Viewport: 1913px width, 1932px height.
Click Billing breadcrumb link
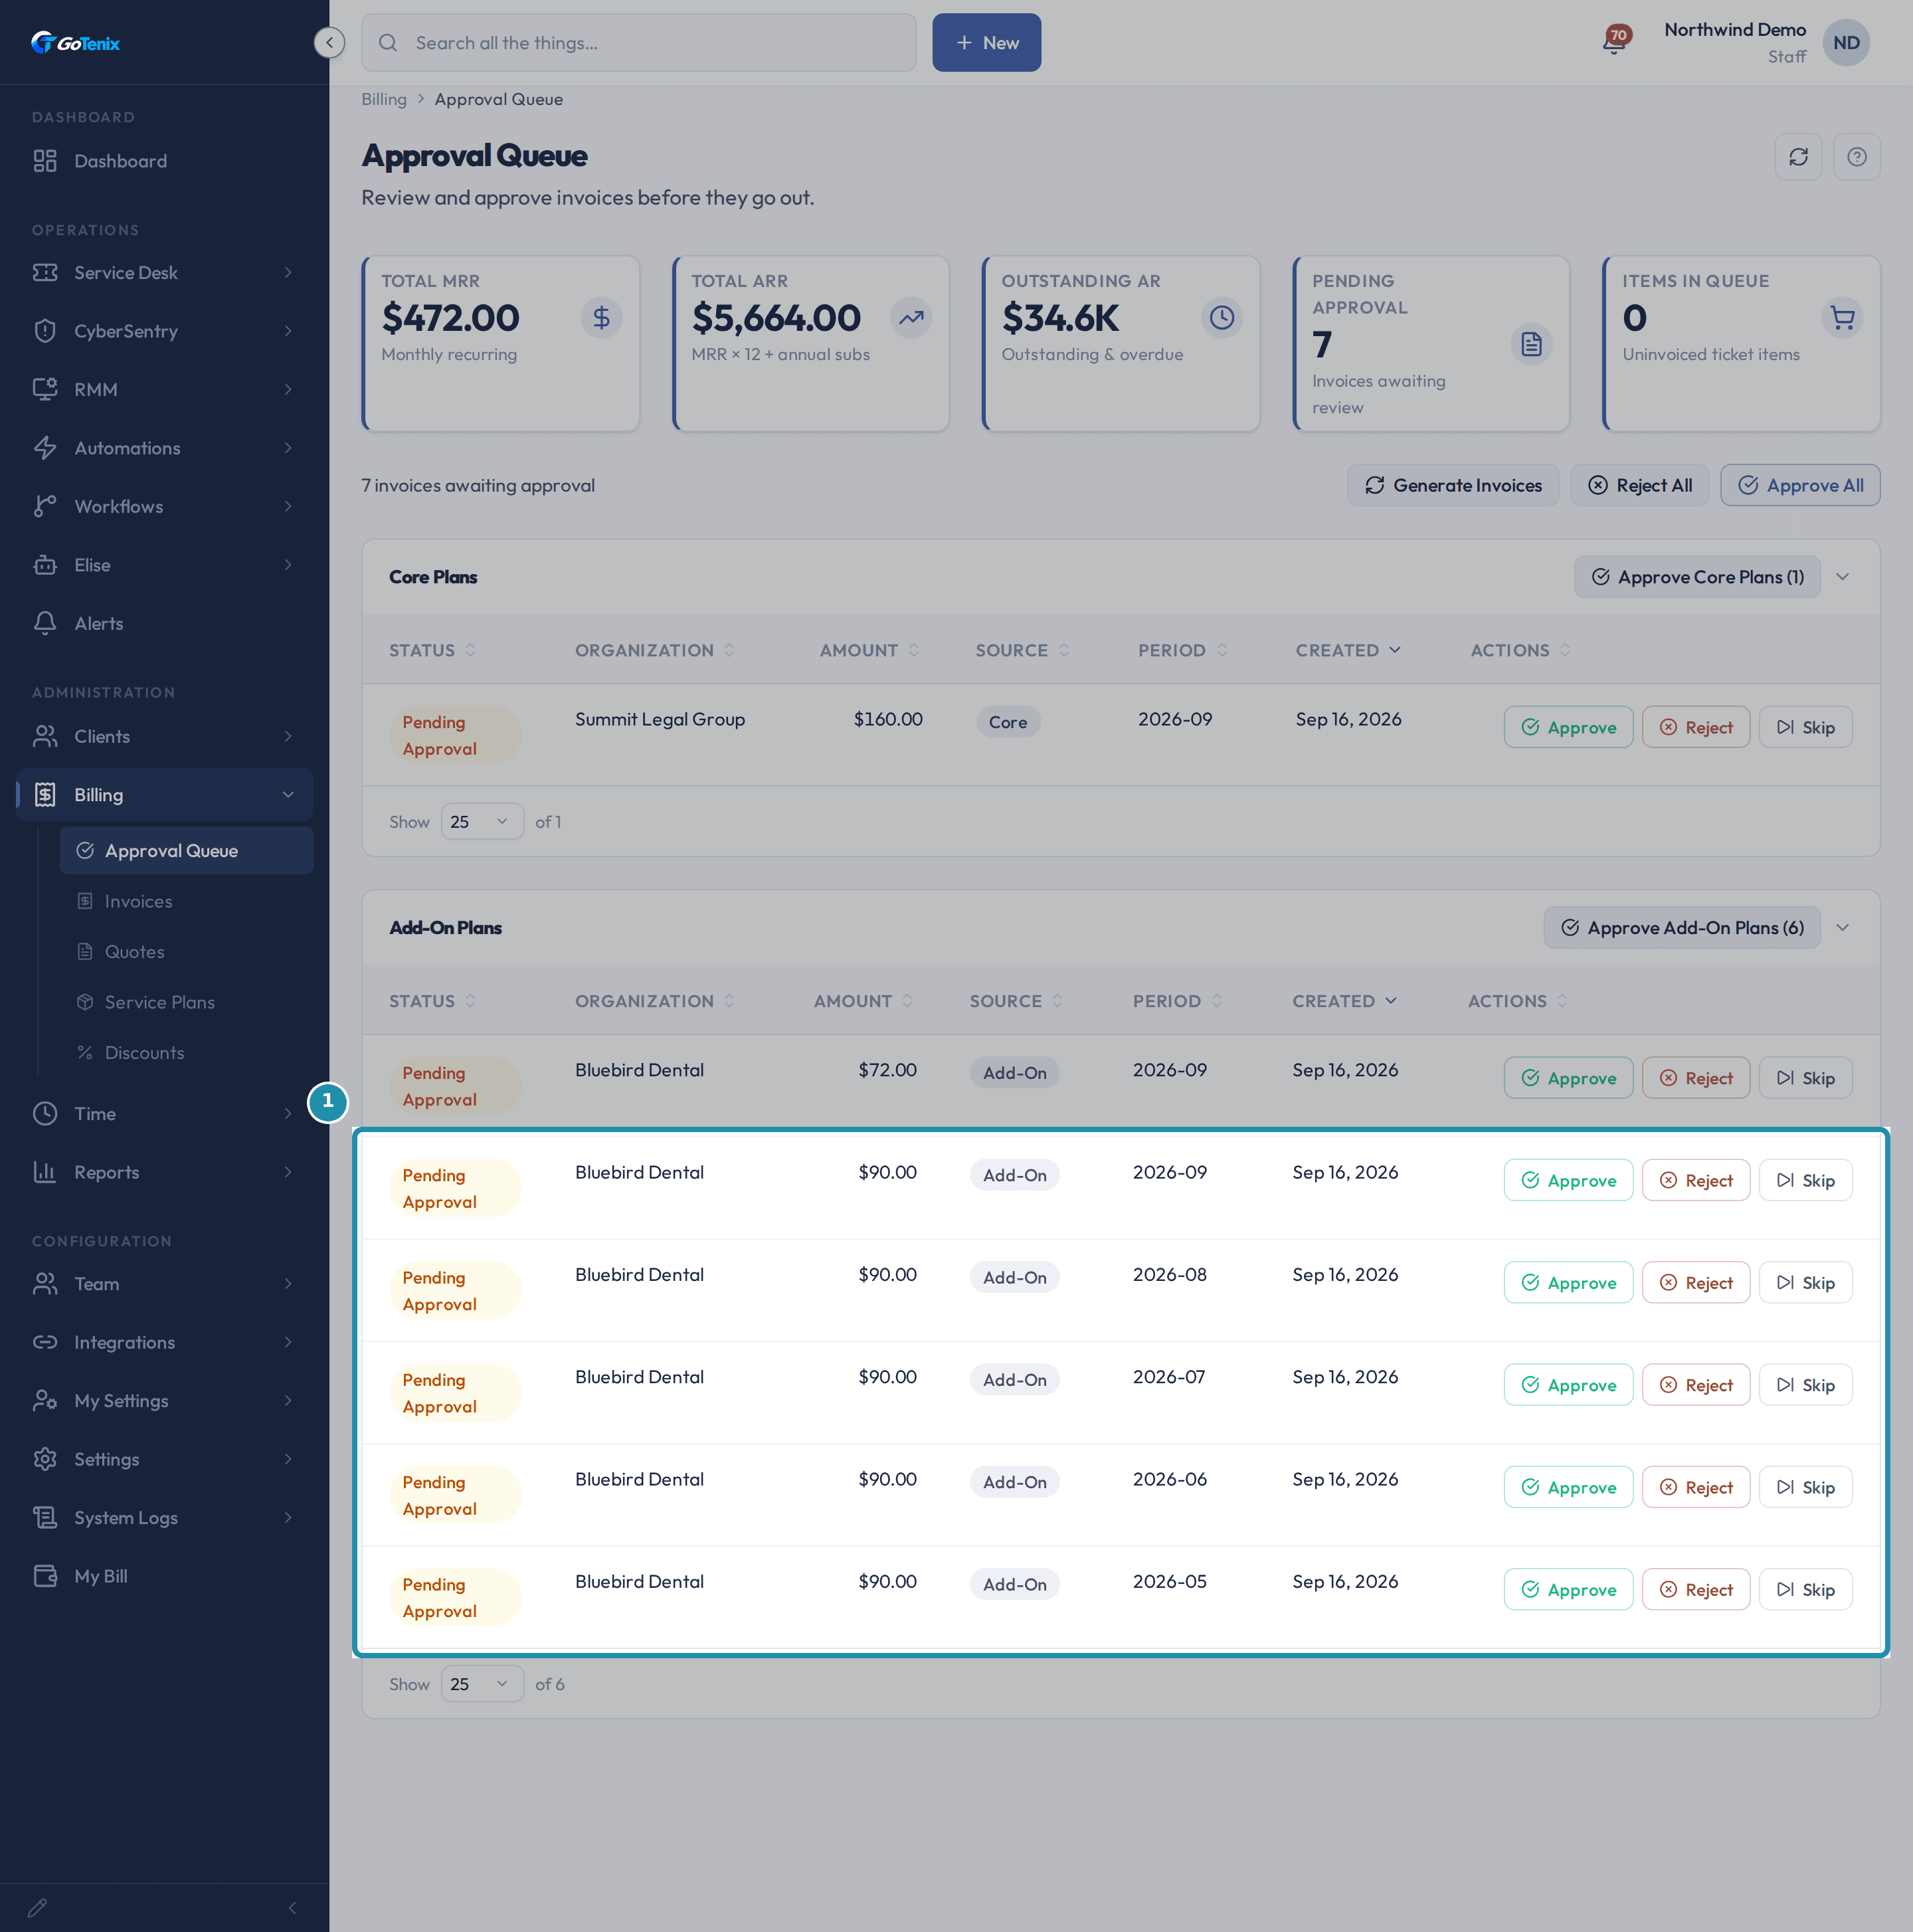pyautogui.click(x=383, y=99)
